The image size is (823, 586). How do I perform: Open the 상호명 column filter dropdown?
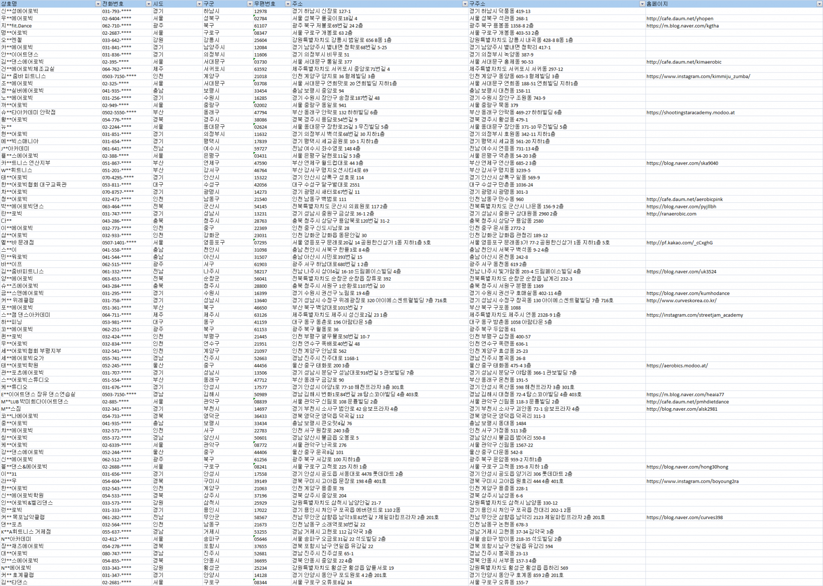(98, 4)
